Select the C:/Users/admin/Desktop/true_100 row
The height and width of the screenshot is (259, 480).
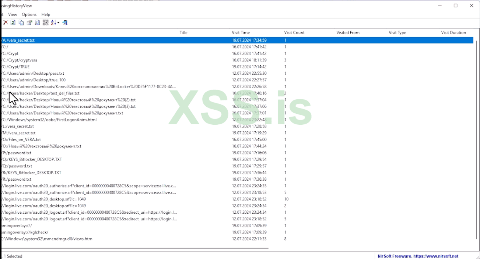[x=237, y=80]
